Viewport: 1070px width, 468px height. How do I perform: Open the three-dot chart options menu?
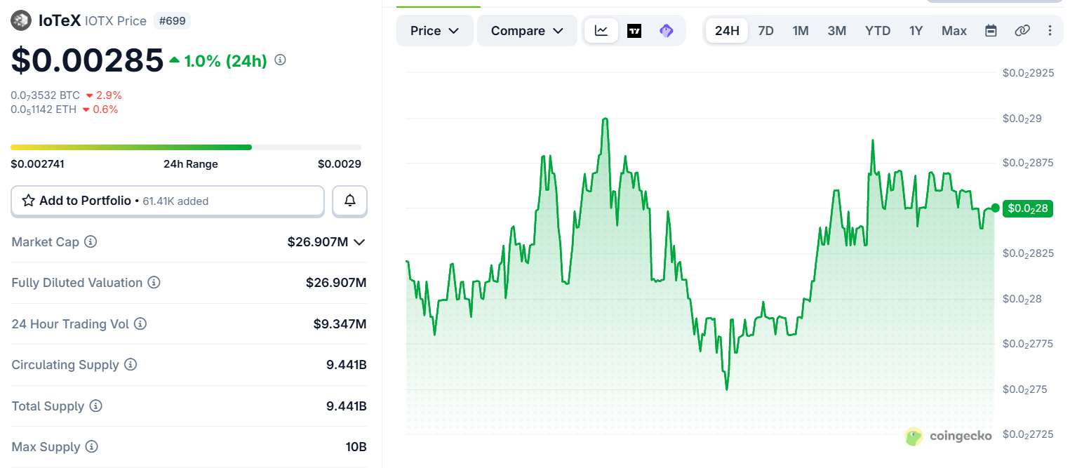coord(1050,31)
